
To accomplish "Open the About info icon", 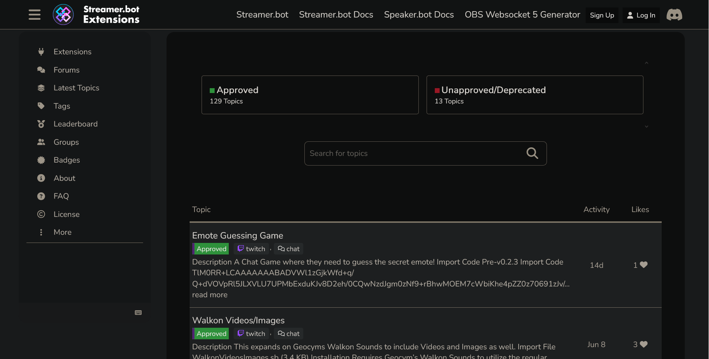I will coord(41,178).
